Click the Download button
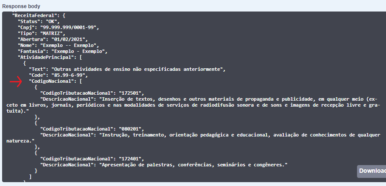 tap(372, 171)
